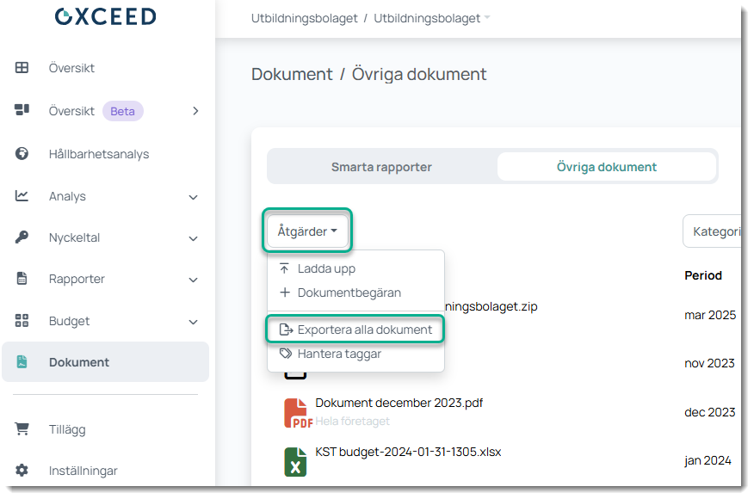Click the Rapporter document icon

(x=22, y=279)
